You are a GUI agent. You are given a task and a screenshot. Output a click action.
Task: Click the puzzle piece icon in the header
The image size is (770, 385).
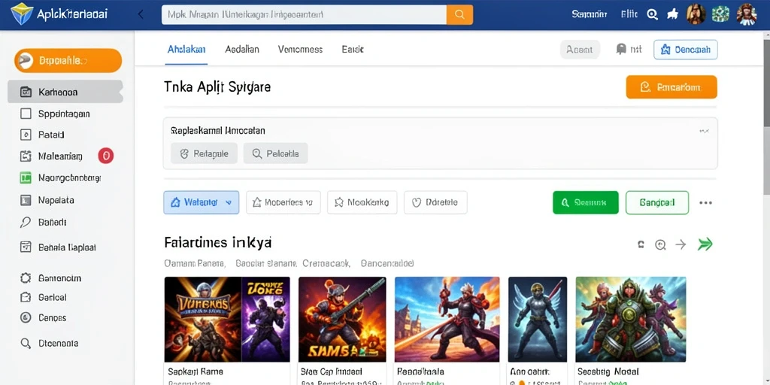pos(673,15)
